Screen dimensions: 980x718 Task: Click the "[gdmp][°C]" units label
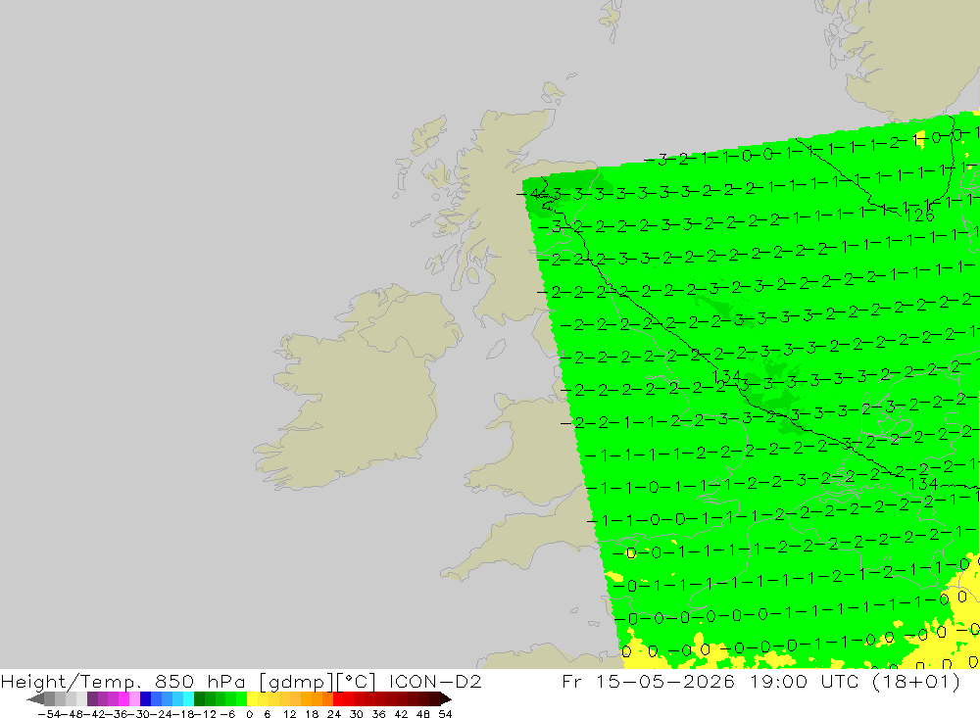318,681
